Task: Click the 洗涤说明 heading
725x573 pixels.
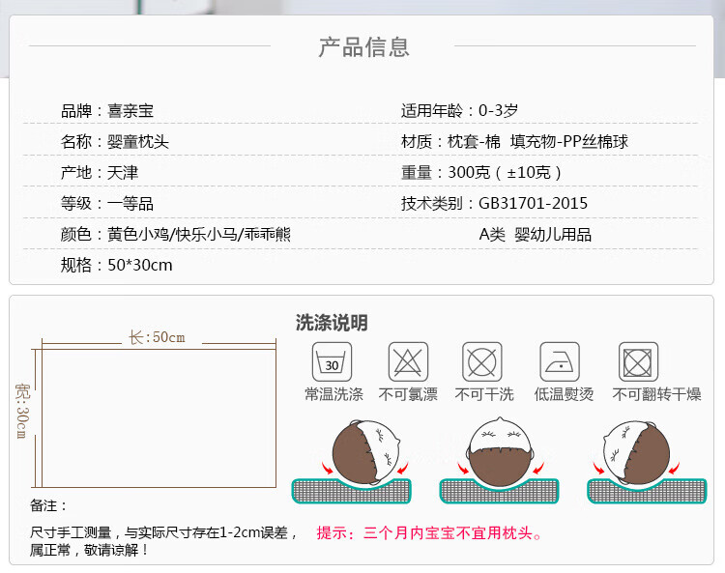Action: [332, 323]
